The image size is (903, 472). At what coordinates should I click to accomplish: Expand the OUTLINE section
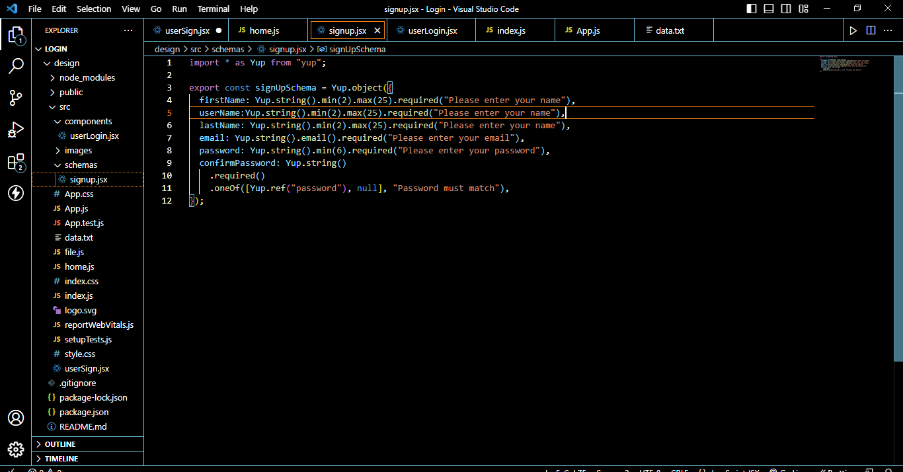click(x=87, y=444)
